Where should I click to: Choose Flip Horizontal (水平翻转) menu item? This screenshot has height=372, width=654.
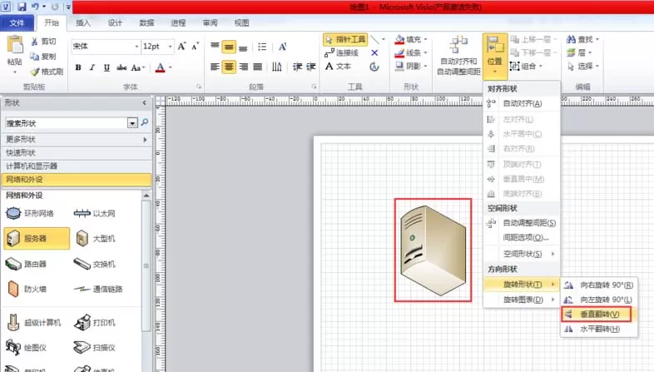click(x=598, y=329)
